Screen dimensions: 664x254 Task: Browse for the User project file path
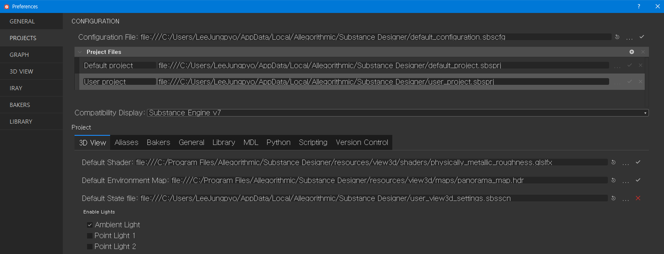[x=618, y=83]
